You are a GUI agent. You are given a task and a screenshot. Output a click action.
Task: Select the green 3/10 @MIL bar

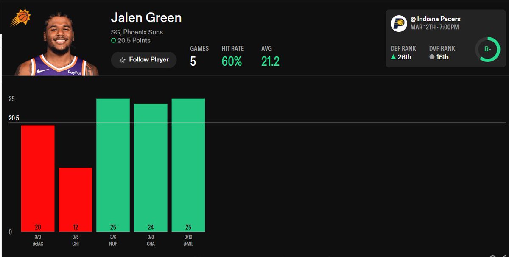188,165
